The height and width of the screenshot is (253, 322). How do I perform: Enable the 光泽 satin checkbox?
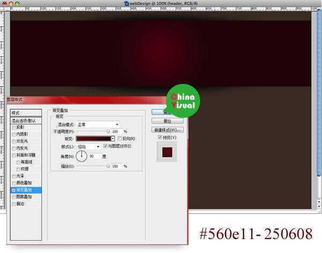click(x=14, y=176)
